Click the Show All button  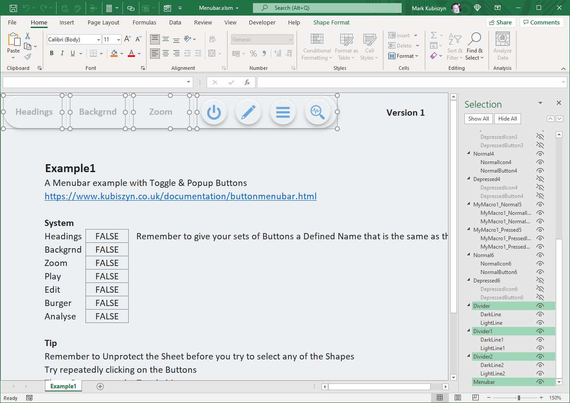tap(478, 119)
